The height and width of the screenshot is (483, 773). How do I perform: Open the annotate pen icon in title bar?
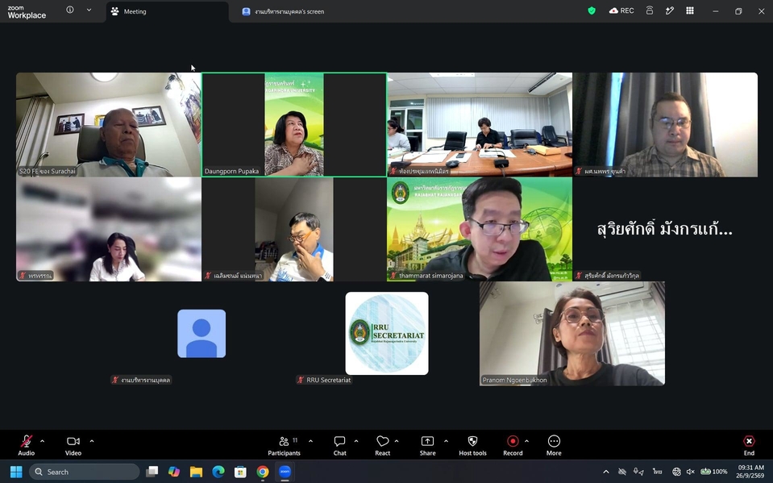[670, 10]
